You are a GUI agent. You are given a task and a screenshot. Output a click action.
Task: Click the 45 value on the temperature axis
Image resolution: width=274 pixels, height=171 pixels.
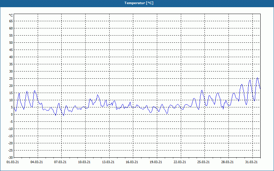pyautogui.click(x=11, y=50)
